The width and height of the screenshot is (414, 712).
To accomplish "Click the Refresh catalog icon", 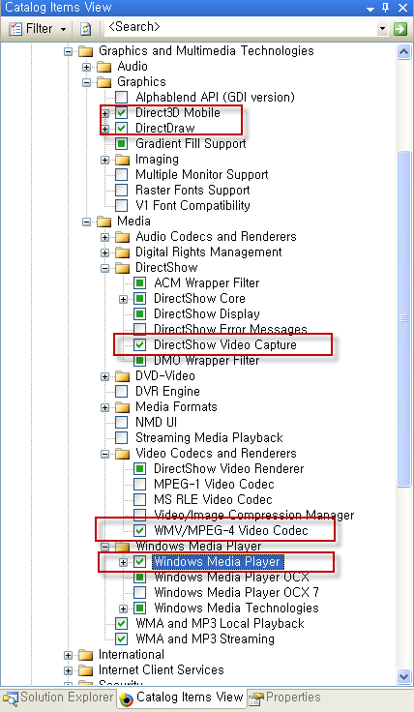I will pyautogui.click(x=86, y=29).
